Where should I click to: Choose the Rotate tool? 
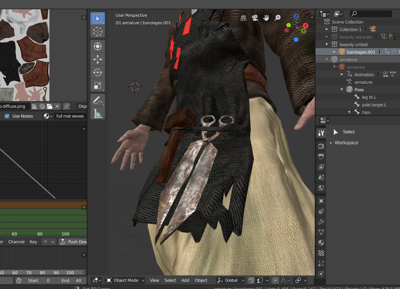click(98, 72)
